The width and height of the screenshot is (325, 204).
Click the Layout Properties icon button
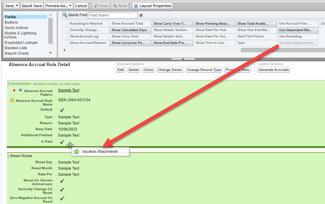tap(136, 6)
